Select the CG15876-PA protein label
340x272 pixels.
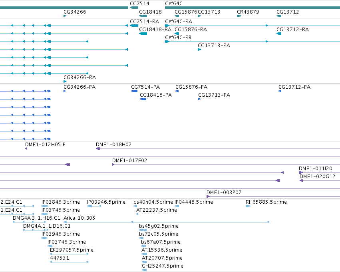tap(191, 87)
